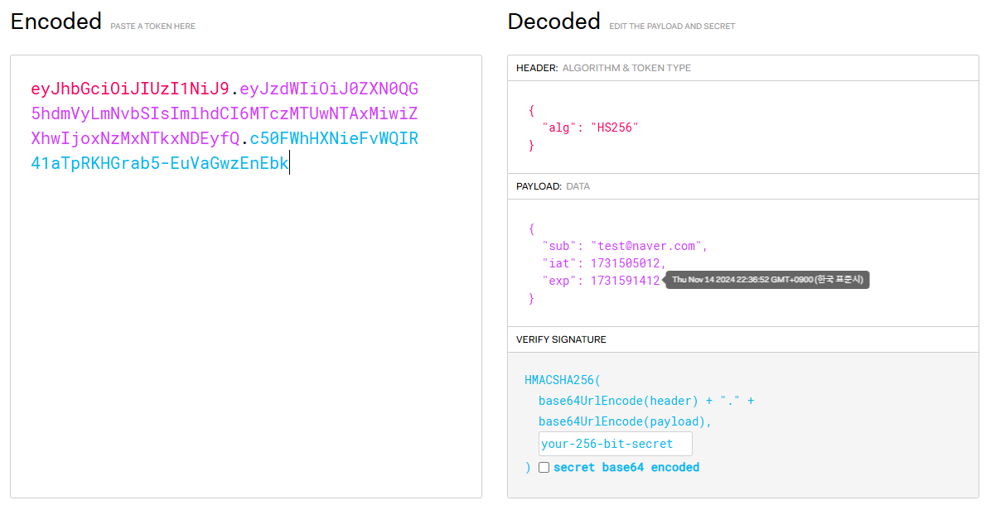The image size is (986, 510).
Task: Click the Decoded heading
Action: [554, 22]
